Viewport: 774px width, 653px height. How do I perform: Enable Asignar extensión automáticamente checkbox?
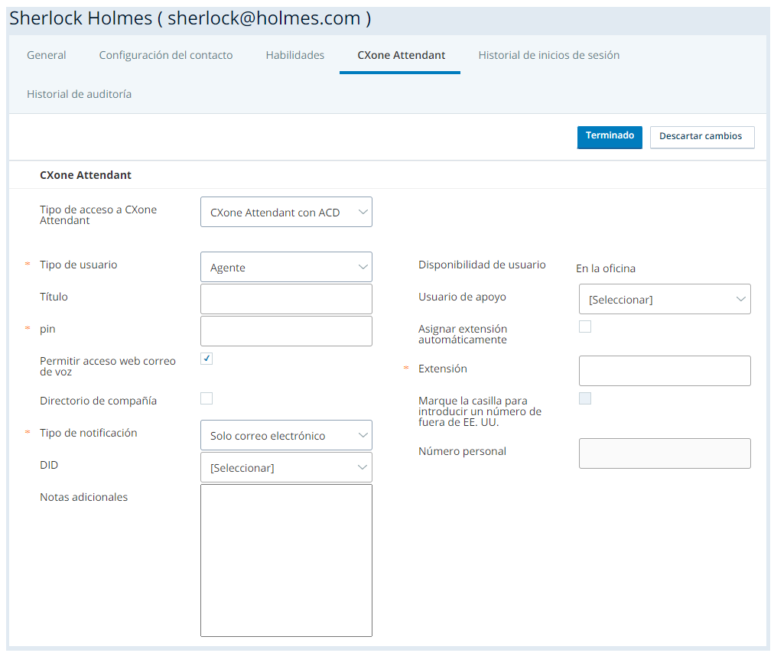pos(585,326)
